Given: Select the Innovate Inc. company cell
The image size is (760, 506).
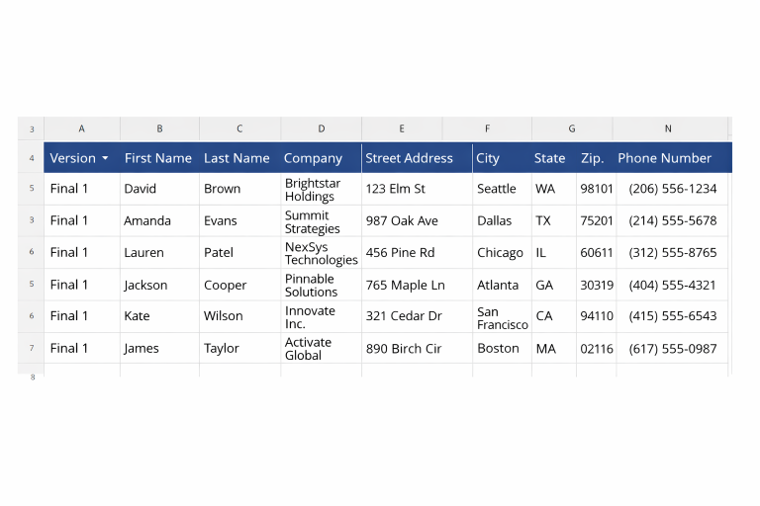Looking at the screenshot, I should tap(321, 316).
